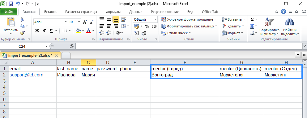Viewport: 307px width, 118px height.
Task: Click the Insert Function fx icon
Action: 72,47
